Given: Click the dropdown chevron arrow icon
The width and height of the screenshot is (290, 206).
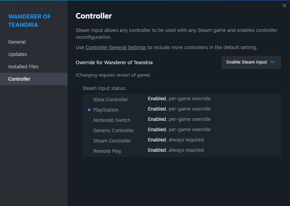Looking at the screenshot, I should pos(273,62).
